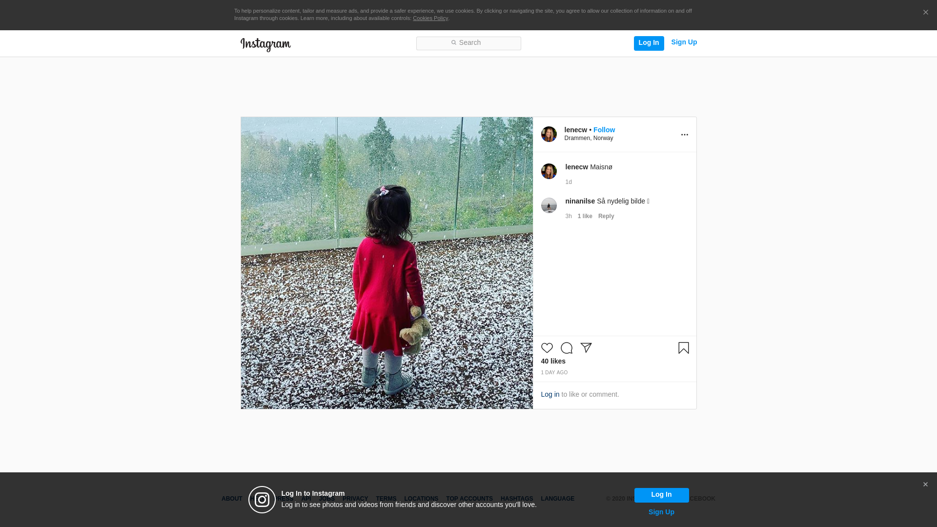Click the Instagram logo
The image size is (937, 527).
pos(265,44)
